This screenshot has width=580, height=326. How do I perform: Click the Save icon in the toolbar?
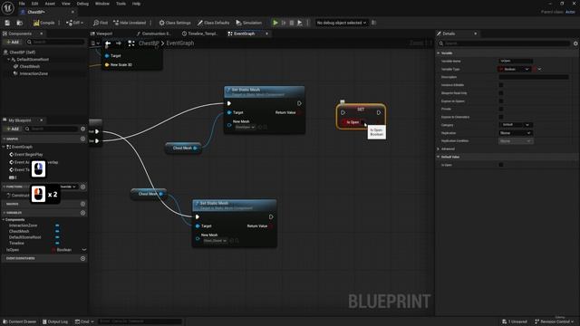pyautogui.click(x=7, y=23)
